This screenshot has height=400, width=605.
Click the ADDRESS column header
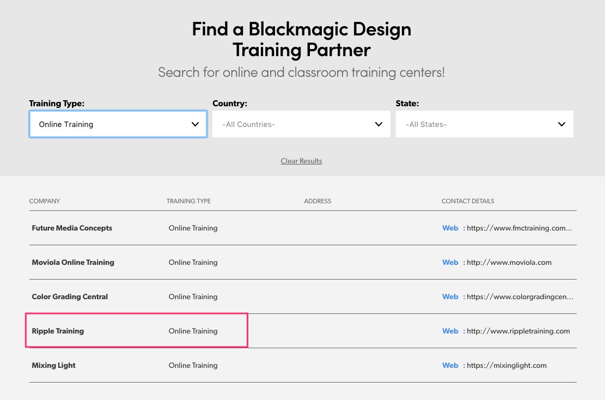coord(317,201)
